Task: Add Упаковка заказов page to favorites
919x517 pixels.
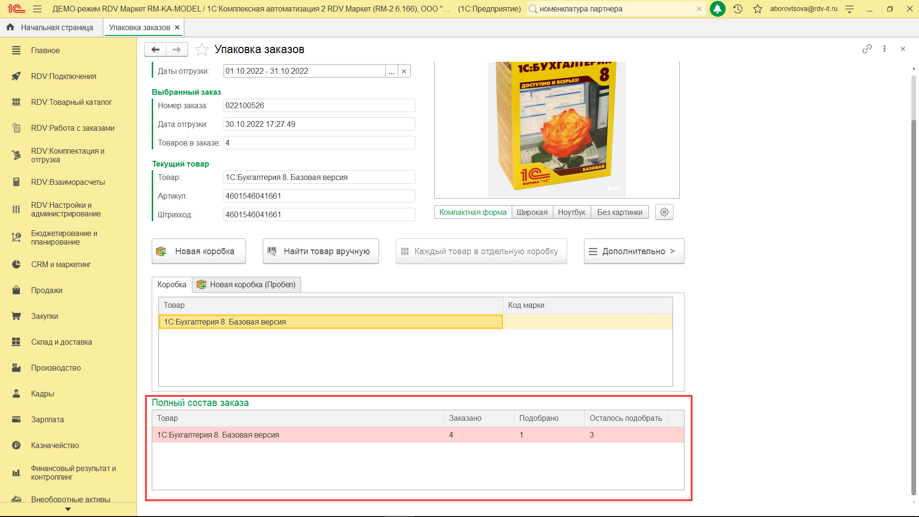Action: (x=202, y=49)
